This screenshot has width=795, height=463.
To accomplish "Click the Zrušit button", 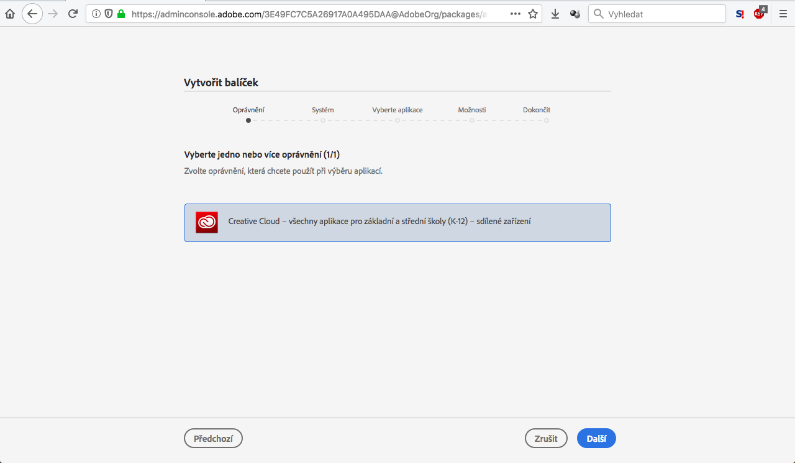I will click(x=546, y=438).
